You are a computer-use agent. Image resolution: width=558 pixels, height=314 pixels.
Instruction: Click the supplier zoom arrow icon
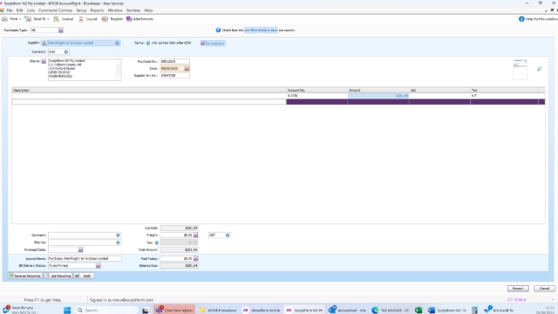click(x=44, y=43)
